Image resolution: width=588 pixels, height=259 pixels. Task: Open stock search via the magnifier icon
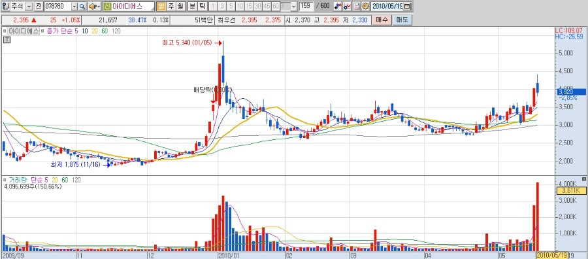click(82, 7)
